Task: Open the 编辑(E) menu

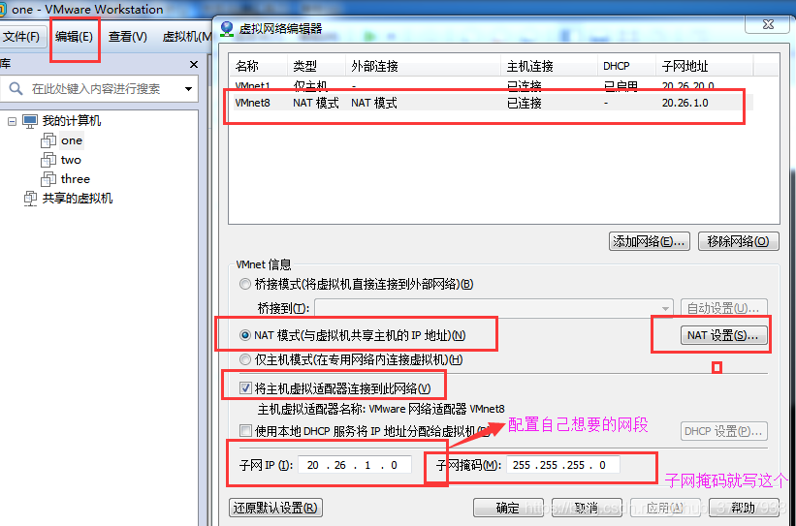Action: pyautogui.click(x=74, y=37)
